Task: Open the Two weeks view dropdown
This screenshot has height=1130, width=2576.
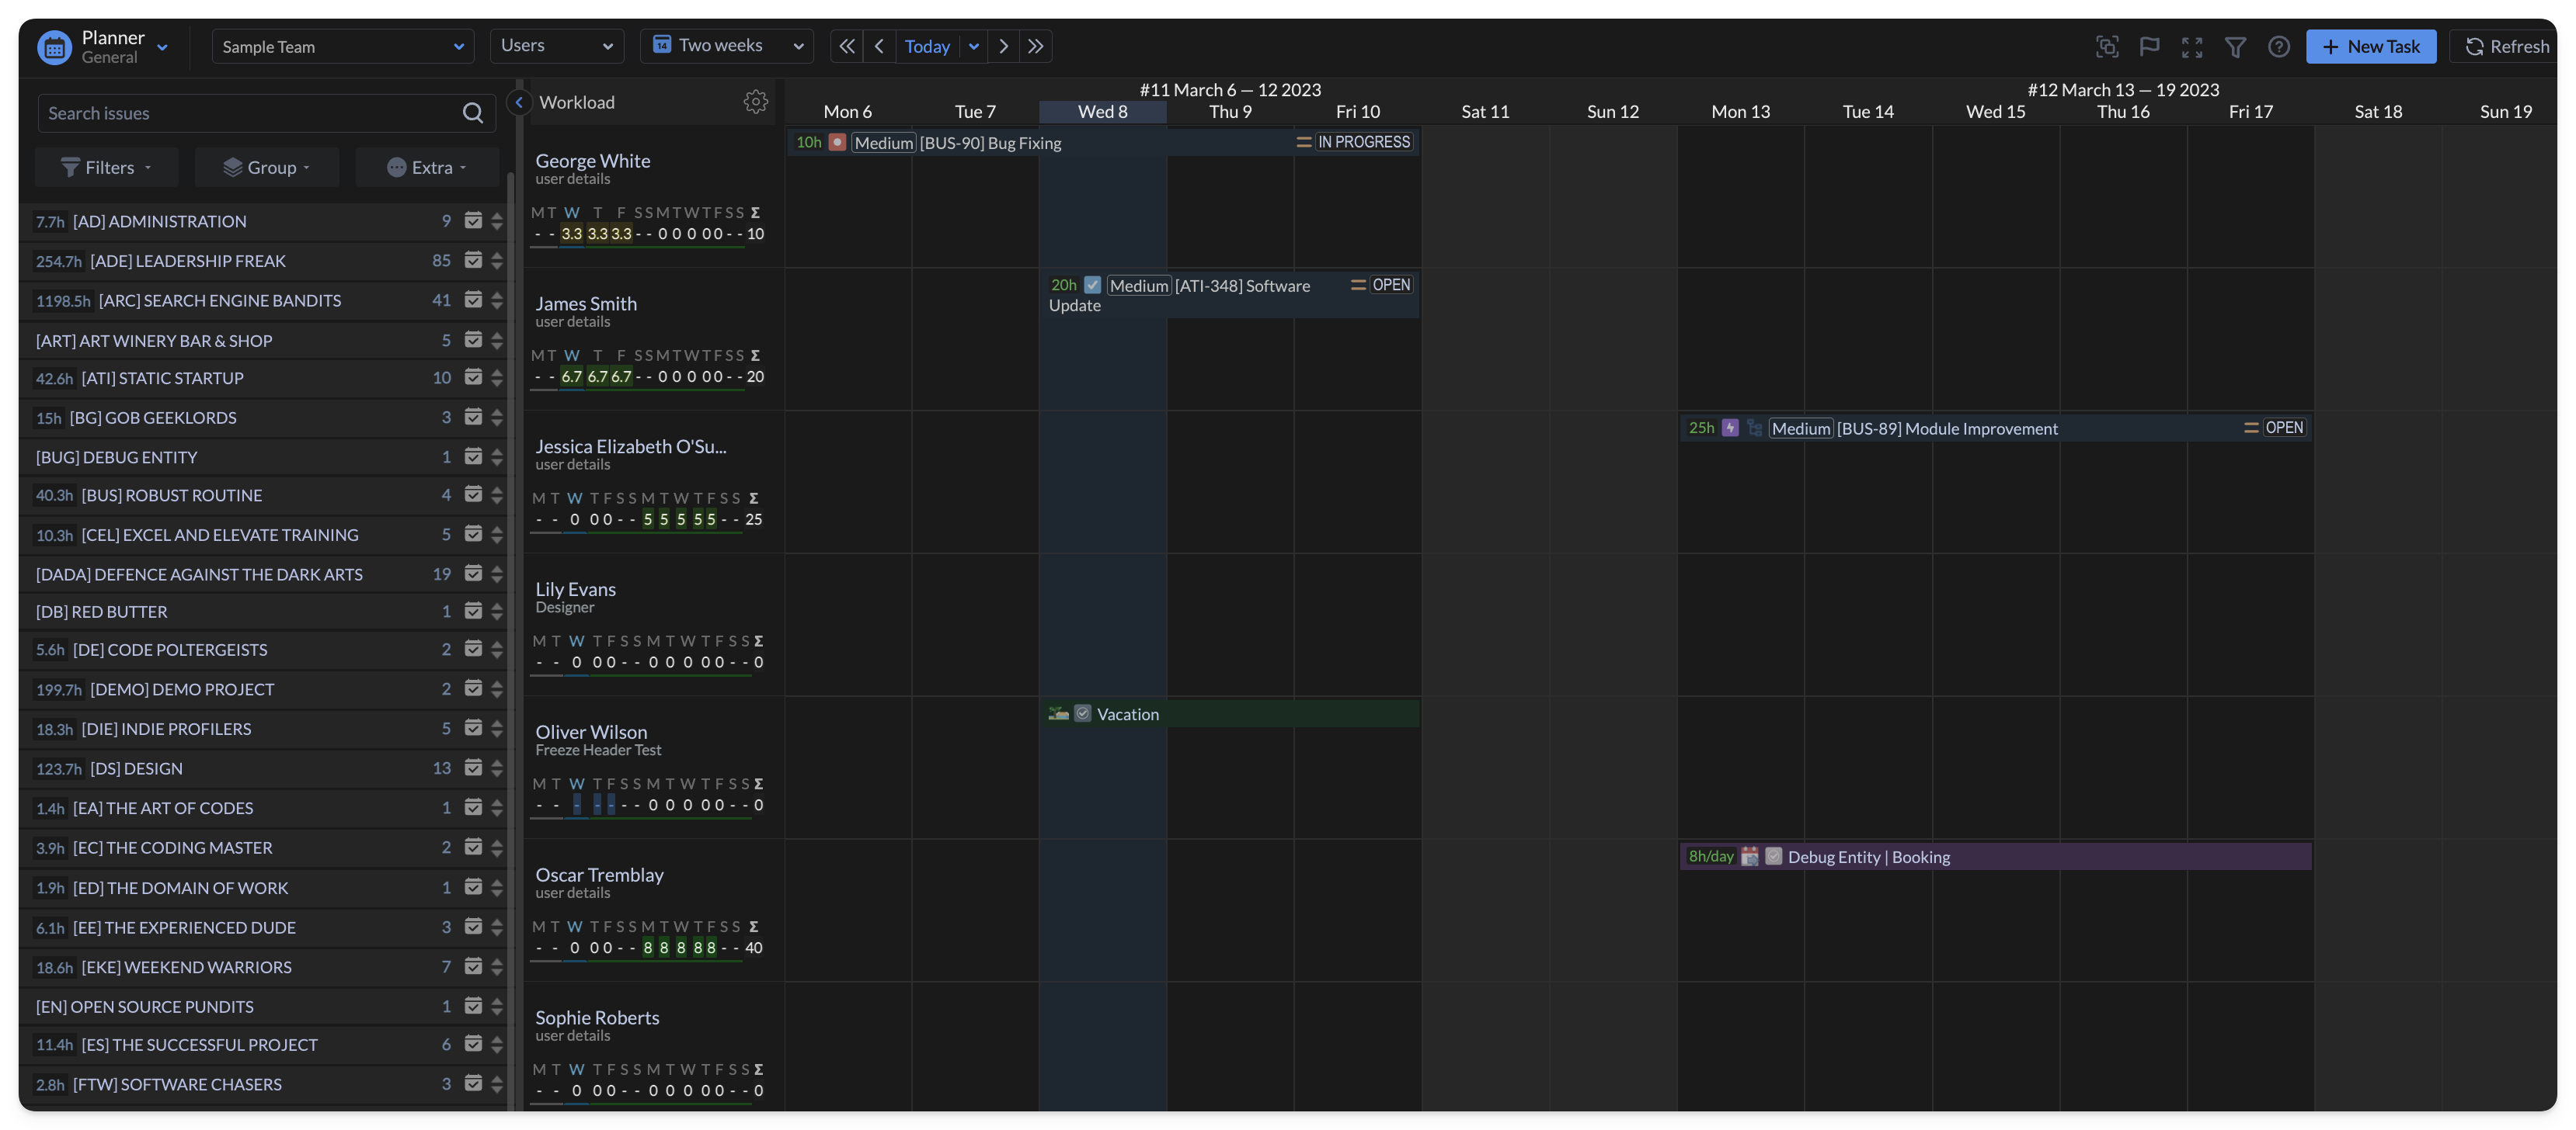Action: (727, 46)
